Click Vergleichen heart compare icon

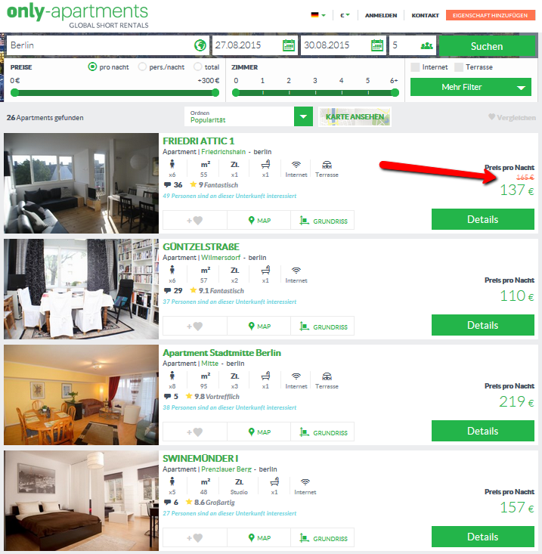tap(491, 116)
